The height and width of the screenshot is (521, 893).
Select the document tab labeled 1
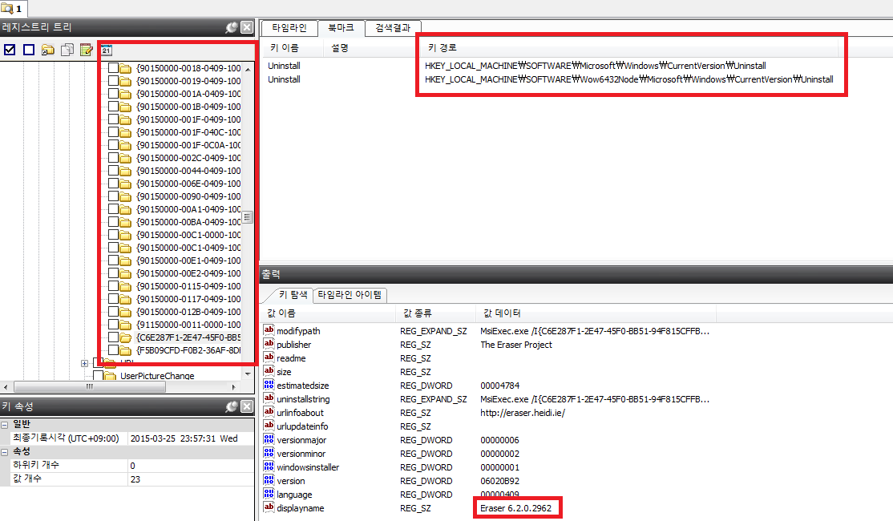click(x=13, y=9)
